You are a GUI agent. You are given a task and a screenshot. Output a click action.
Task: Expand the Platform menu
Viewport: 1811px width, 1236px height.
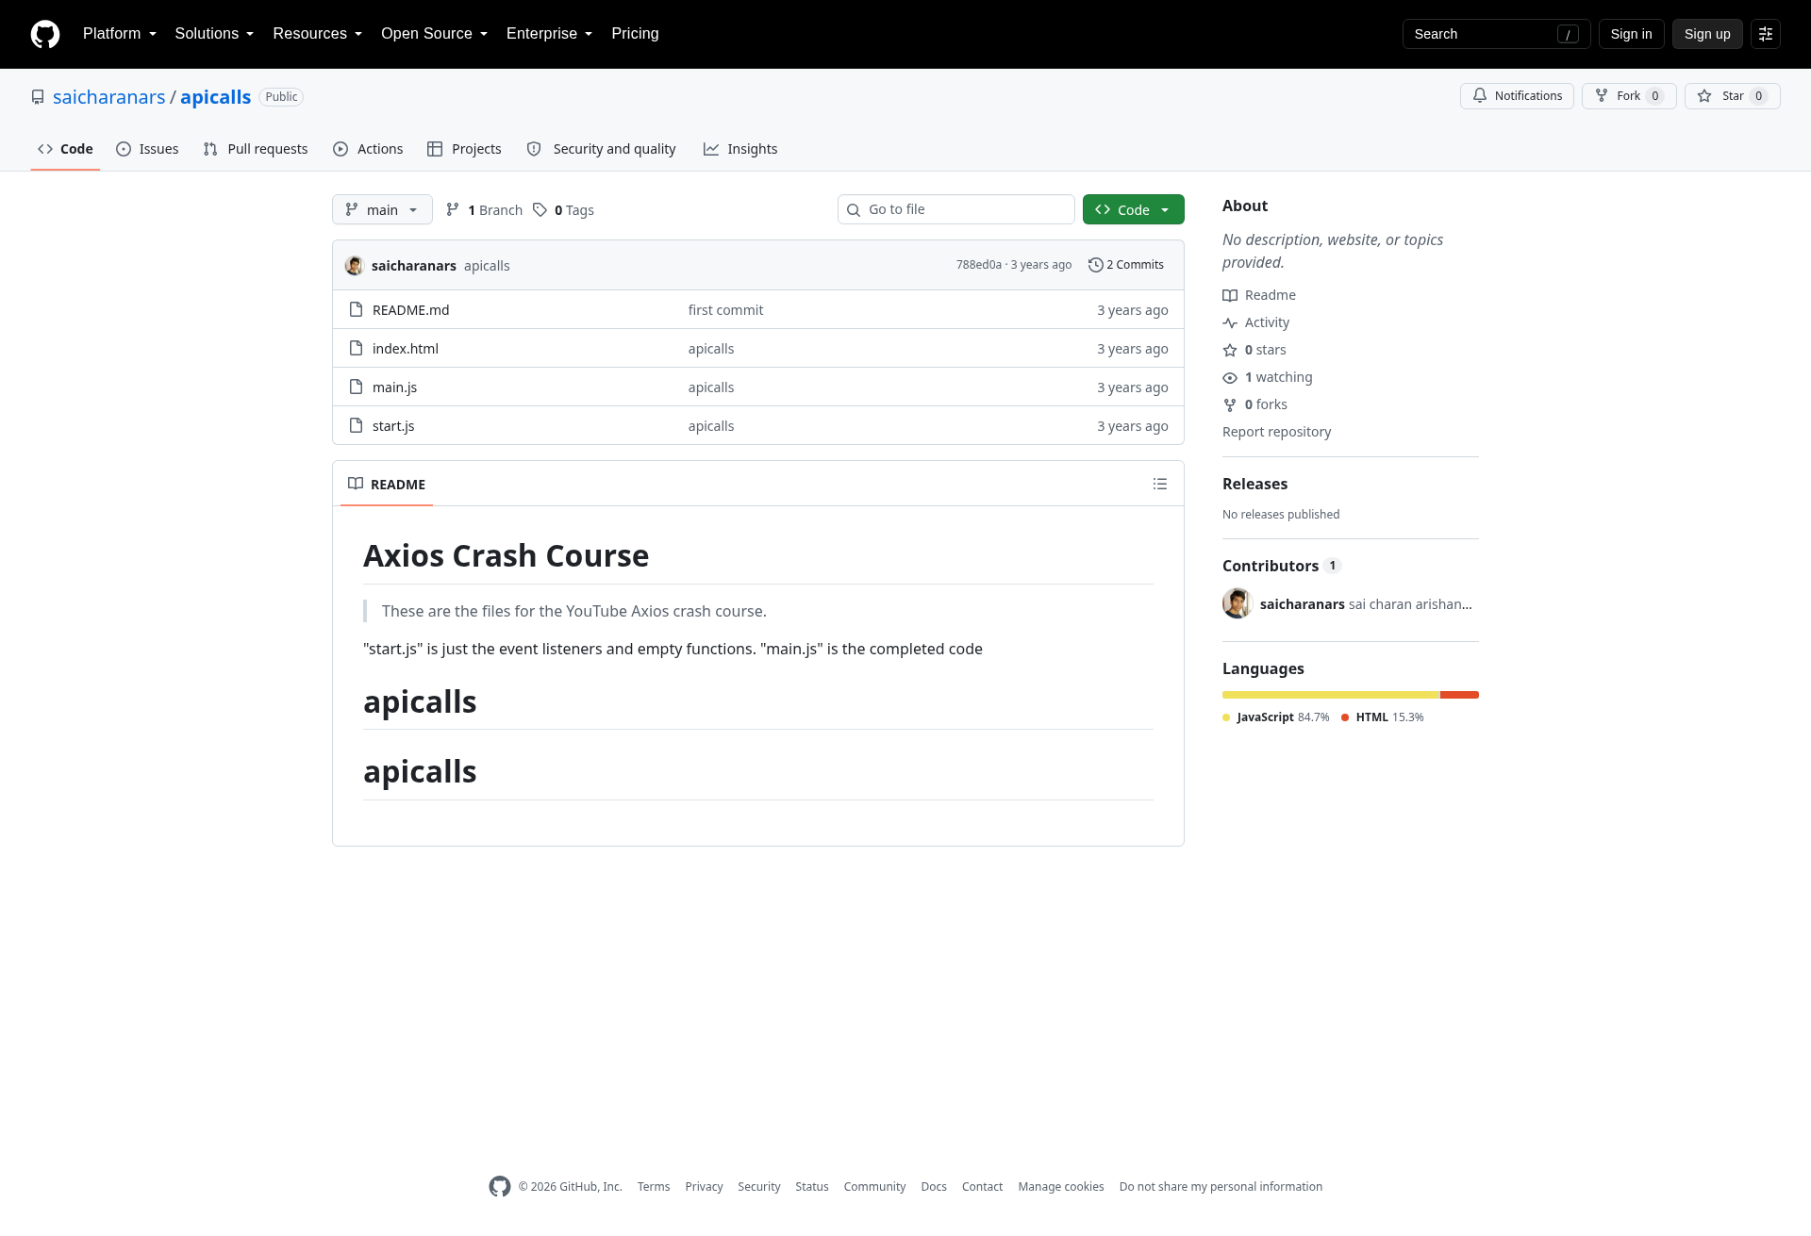tap(120, 34)
